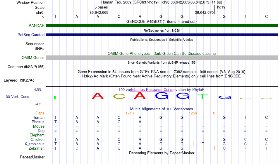Click the 36,642,670 position label
The image size is (278, 164).
[x=204, y=12]
